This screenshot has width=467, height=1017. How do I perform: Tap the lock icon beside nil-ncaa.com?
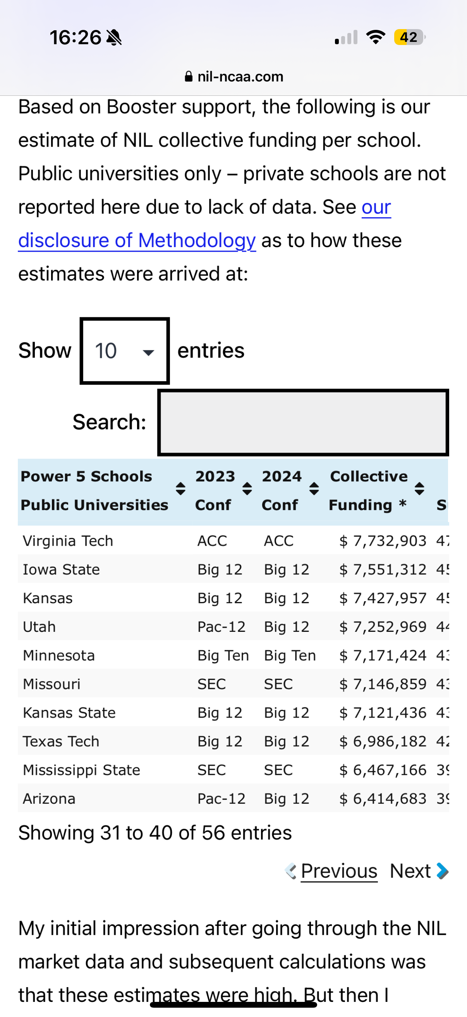(189, 76)
